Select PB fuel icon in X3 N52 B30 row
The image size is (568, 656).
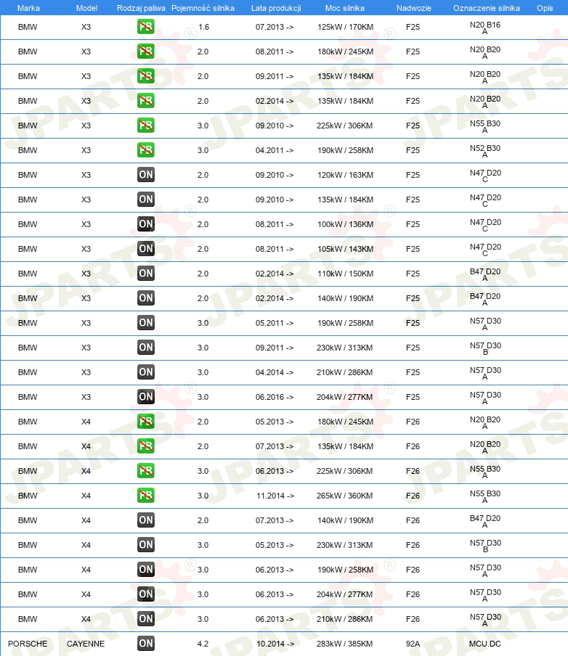[146, 150]
